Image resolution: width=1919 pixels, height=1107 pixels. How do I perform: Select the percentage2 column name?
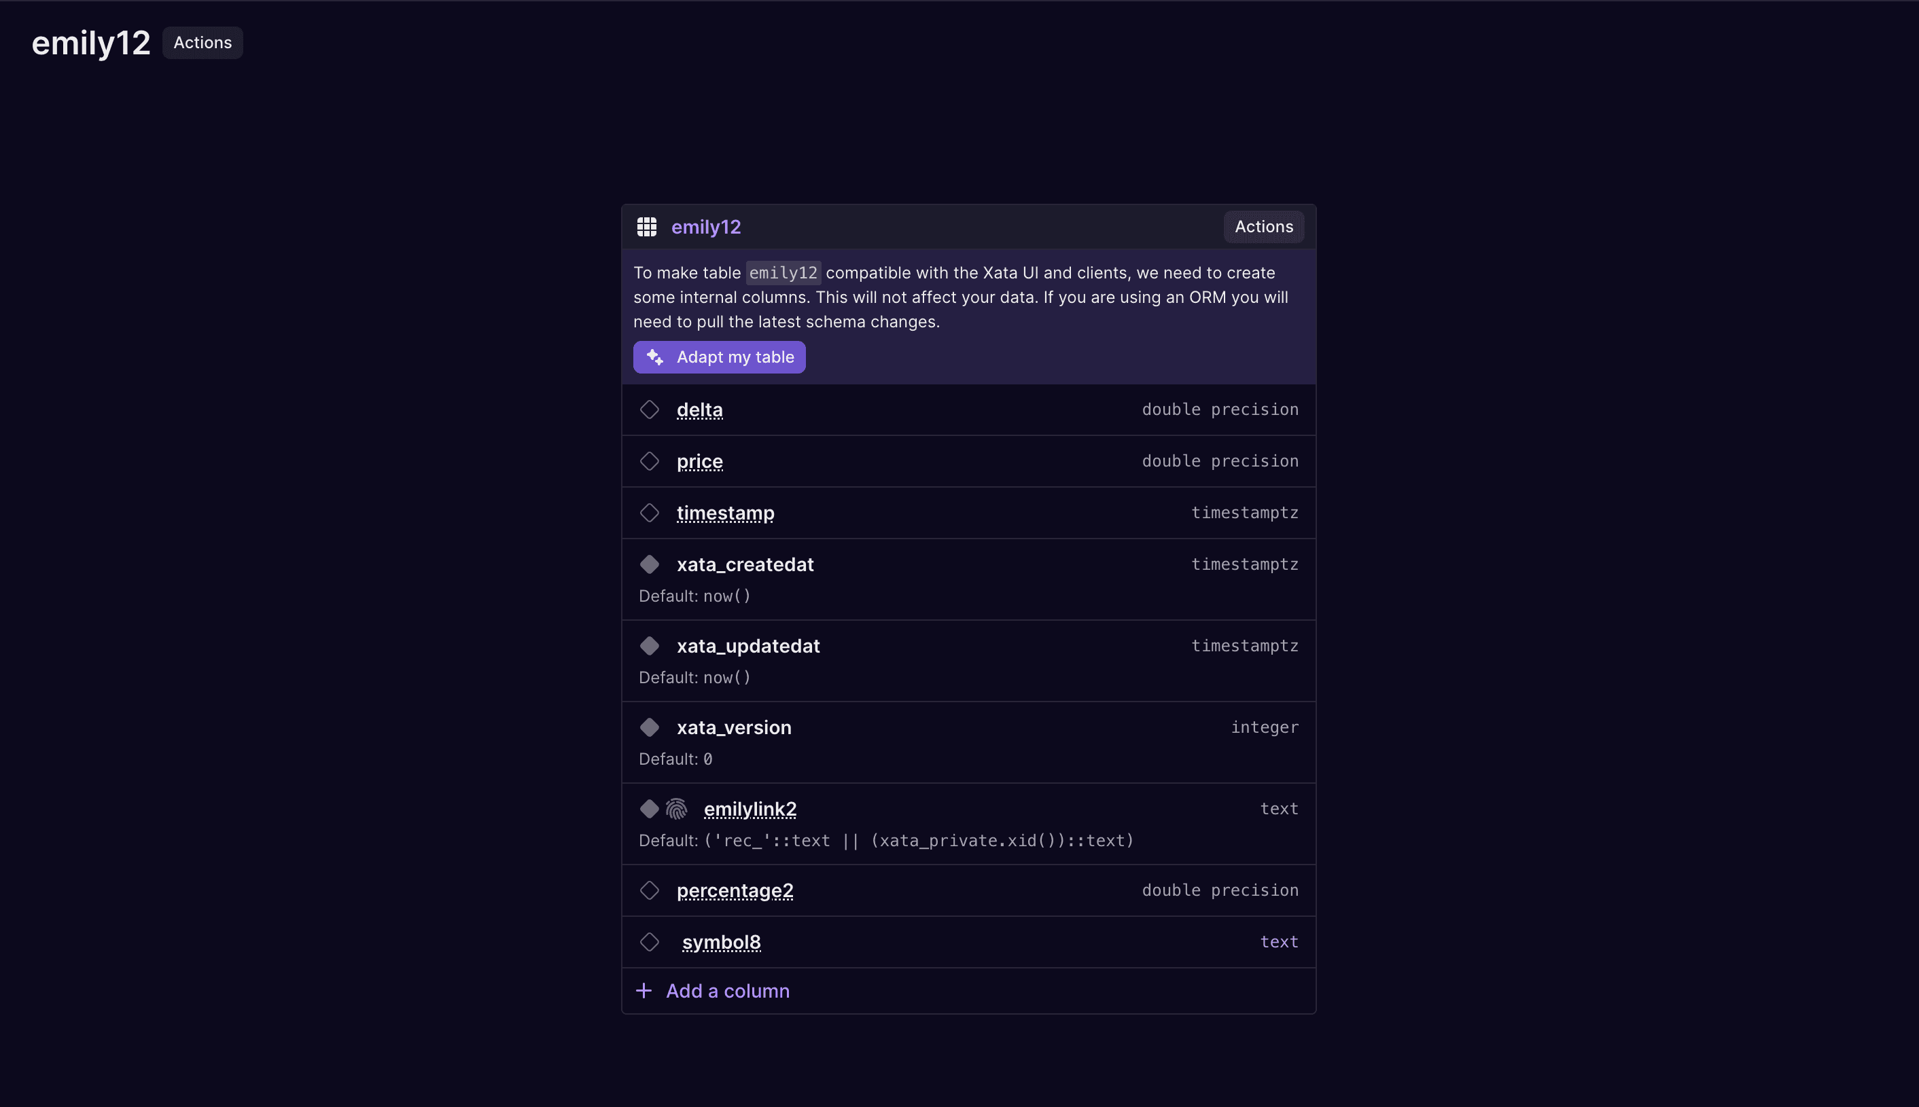tap(735, 890)
